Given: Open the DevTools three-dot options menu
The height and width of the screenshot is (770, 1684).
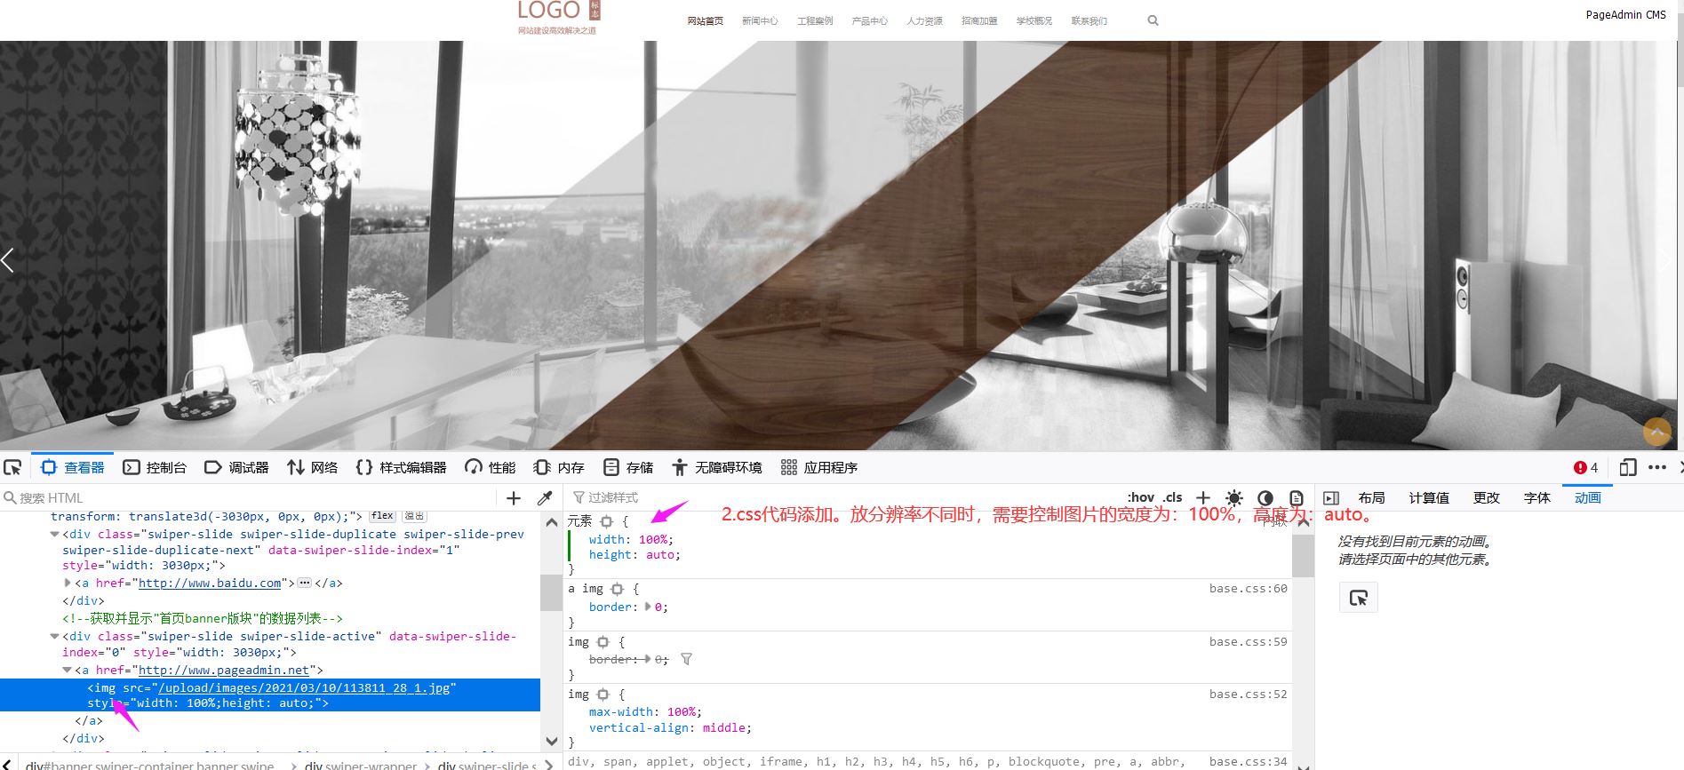Looking at the screenshot, I should (1657, 467).
